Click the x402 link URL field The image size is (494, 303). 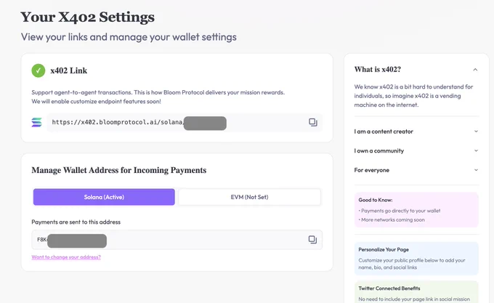coord(185,123)
